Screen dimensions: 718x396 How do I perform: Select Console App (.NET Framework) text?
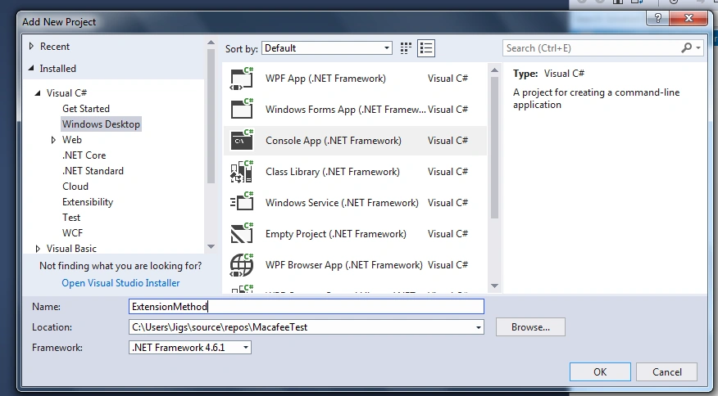click(334, 141)
